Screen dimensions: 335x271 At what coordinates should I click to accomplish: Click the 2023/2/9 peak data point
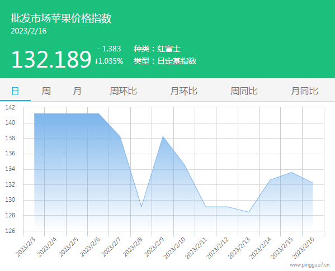(x=163, y=136)
